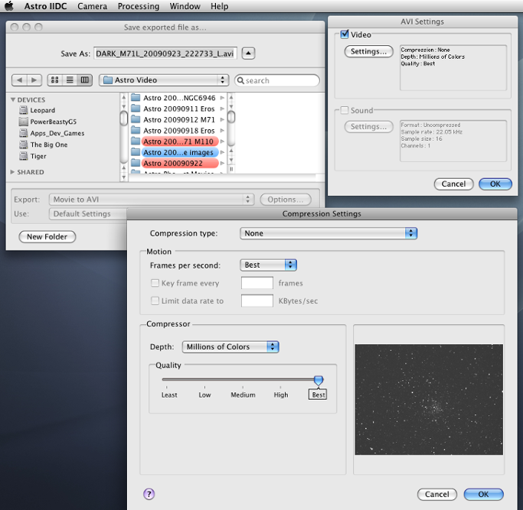Open the Export format popup Movie to AVI

point(152,200)
